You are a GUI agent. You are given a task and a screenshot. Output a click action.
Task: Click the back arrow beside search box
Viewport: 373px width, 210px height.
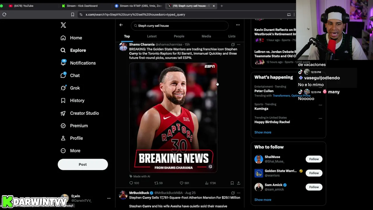coord(121,25)
